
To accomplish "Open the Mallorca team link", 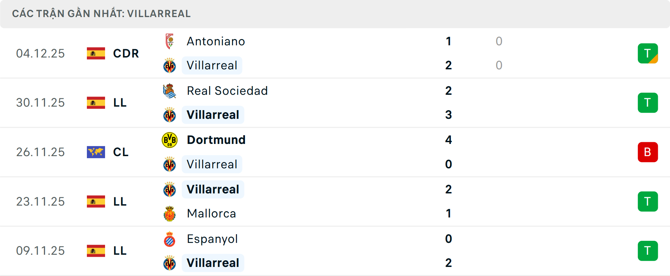I will tap(211, 214).
